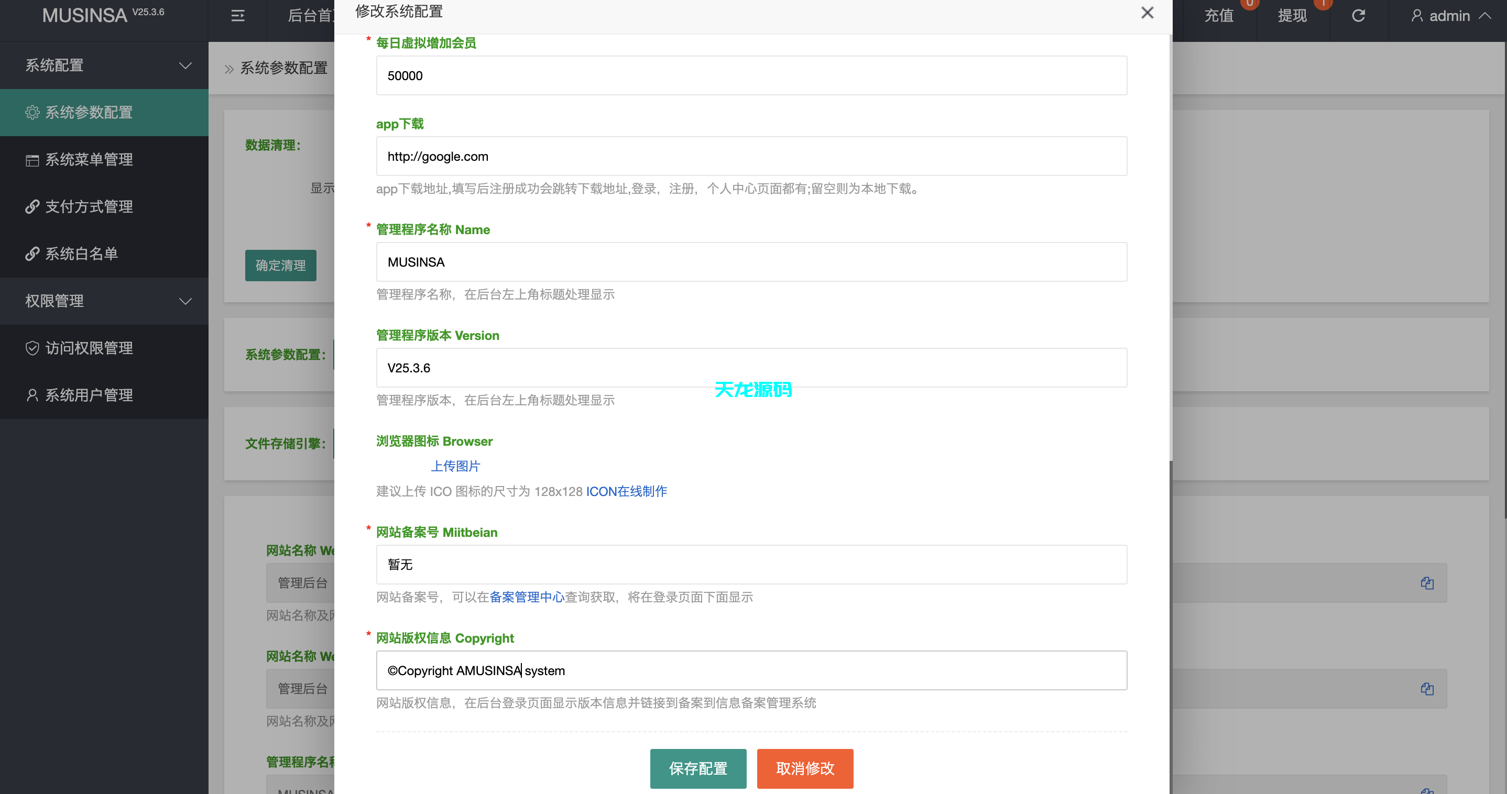This screenshot has width=1507, height=794.
Task: Switch to the 充值 menu item
Action: 1219,15
